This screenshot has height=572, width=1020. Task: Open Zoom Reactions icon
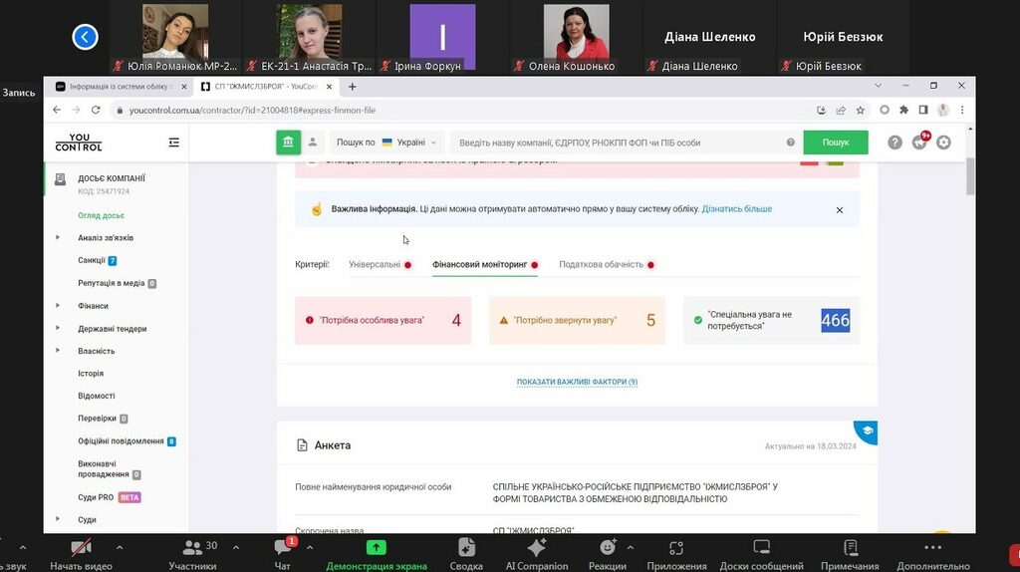(607, 549)
